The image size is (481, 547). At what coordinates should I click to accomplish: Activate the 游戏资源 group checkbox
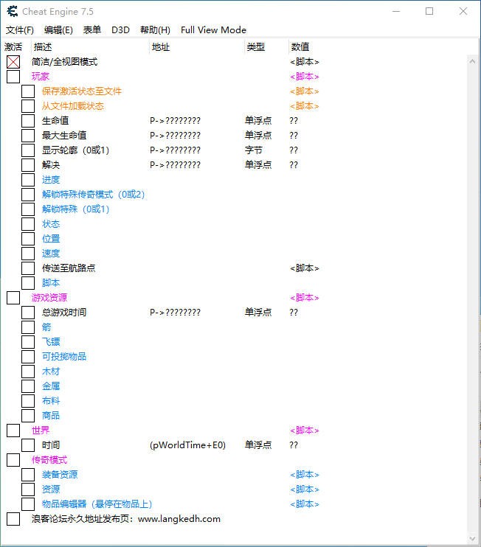click(x=13, y=298)
